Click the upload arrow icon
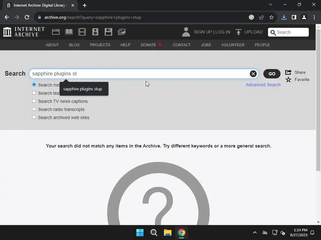 (x=238, y=32)
